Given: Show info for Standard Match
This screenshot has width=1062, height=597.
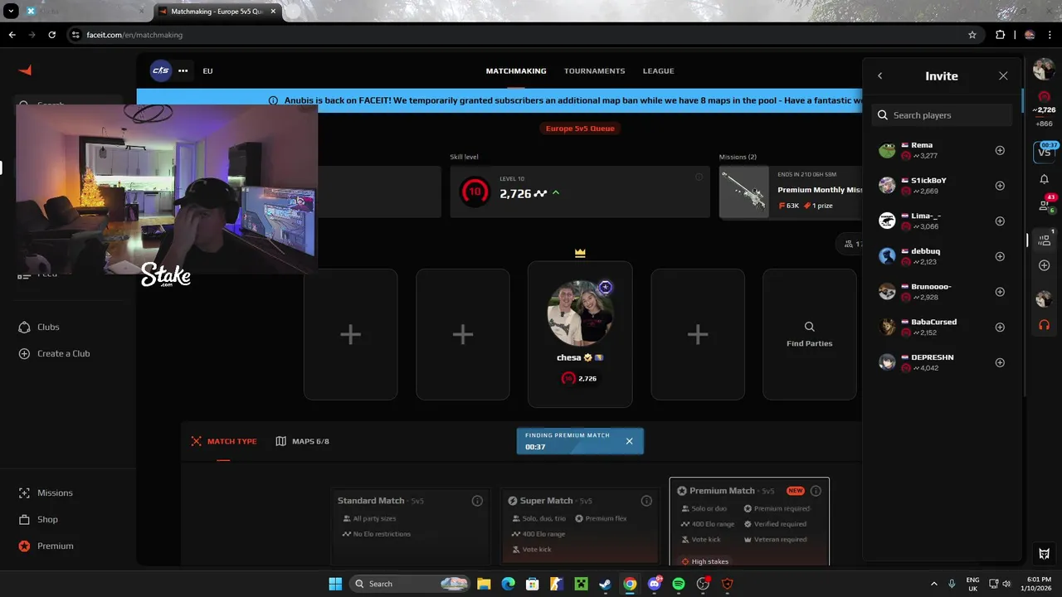Looking at the screenshot, I should [x=477, y=501].
